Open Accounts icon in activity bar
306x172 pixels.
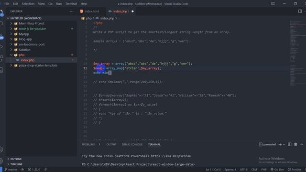point(1,150)
